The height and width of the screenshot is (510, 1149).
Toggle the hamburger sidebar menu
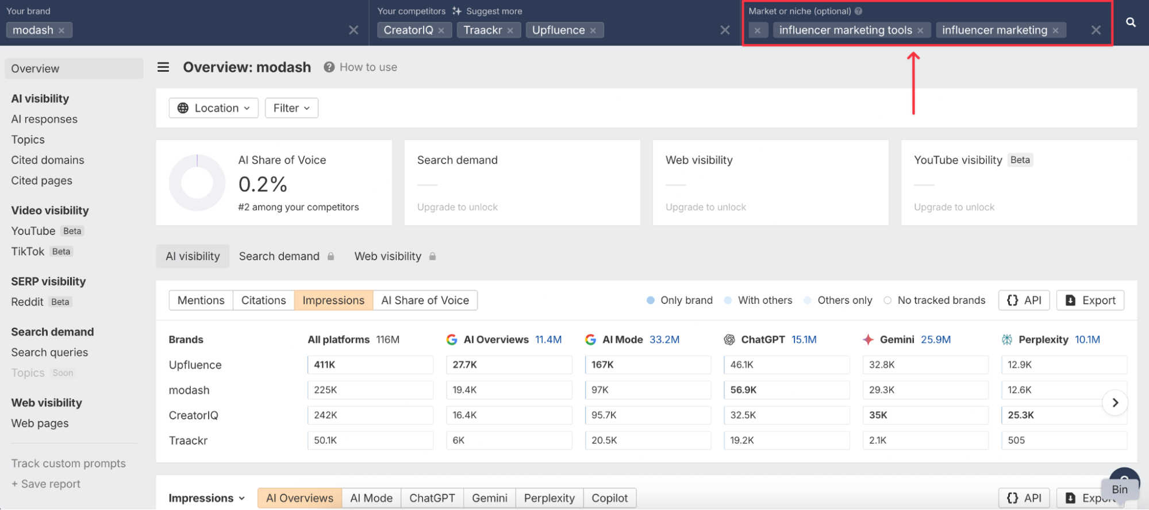[163, 67]
